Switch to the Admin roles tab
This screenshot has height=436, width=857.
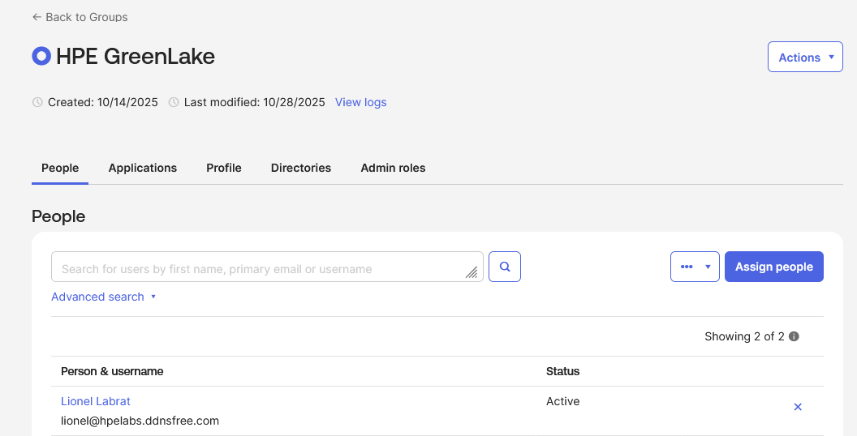pyautogui.click(x=393, y=168)
